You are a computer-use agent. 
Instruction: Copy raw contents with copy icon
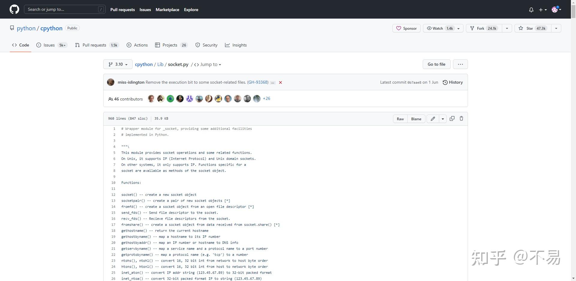point(452,118)
